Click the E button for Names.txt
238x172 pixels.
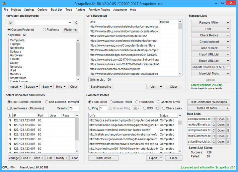[228, 119]
